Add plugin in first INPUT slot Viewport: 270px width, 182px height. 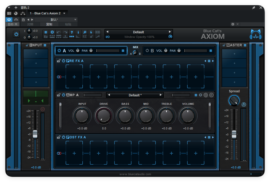(x=36, y=54)
